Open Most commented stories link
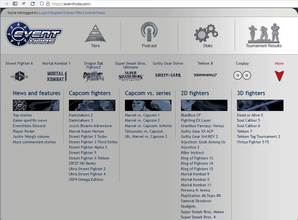The width and height of the screenshot is (298, 220). (34, 142)
